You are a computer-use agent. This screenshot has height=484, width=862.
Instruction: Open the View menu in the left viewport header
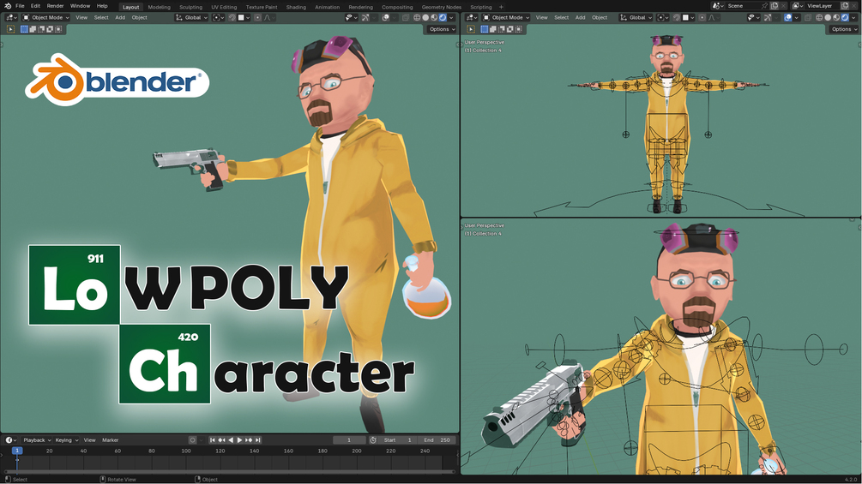[x=81, y=17]
